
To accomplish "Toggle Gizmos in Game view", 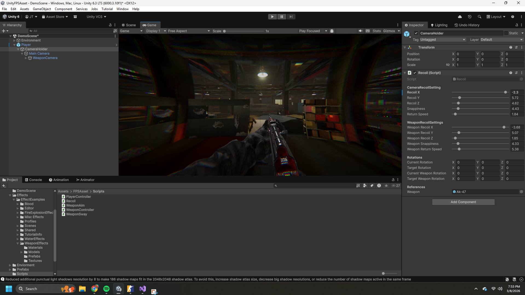I will (389, 31).
